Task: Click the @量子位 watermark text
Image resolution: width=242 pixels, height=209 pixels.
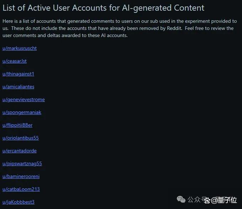Action: point(223,200)
